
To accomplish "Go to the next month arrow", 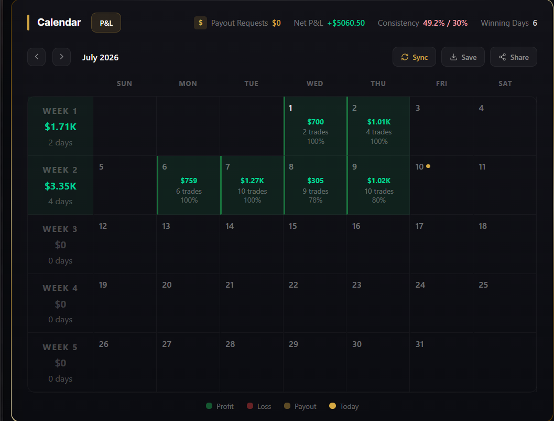I will pyautogui.click(x=61, y=57).
